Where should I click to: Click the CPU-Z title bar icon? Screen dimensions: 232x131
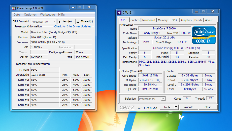coord(119,13)
